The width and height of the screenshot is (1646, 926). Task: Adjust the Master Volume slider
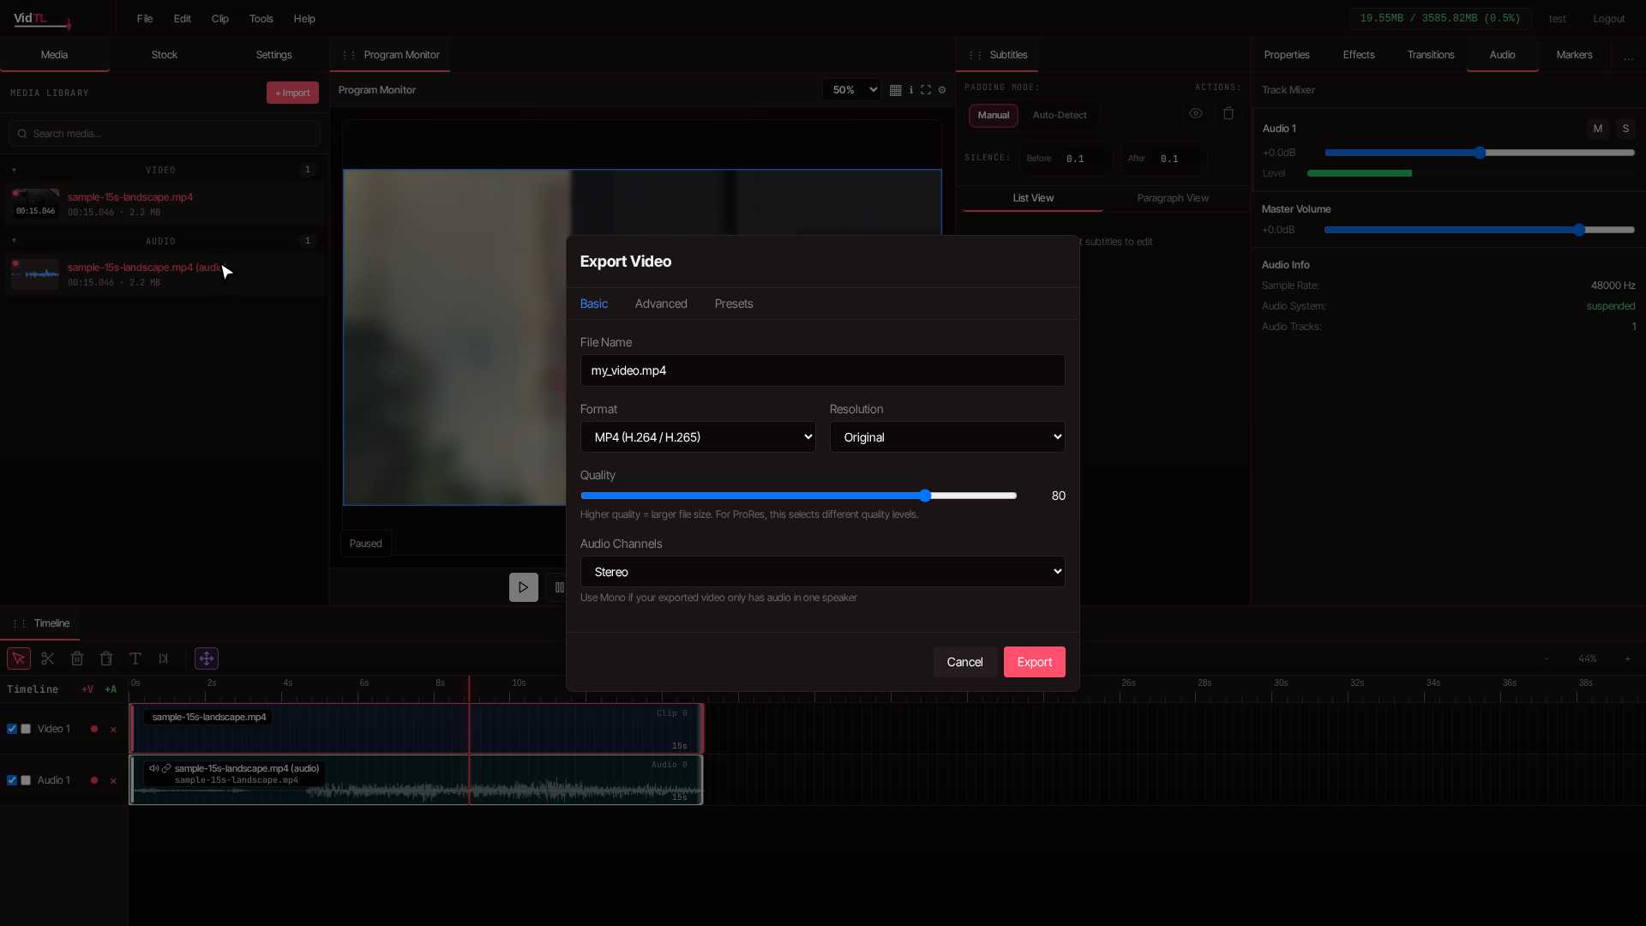pos(1480,230)
